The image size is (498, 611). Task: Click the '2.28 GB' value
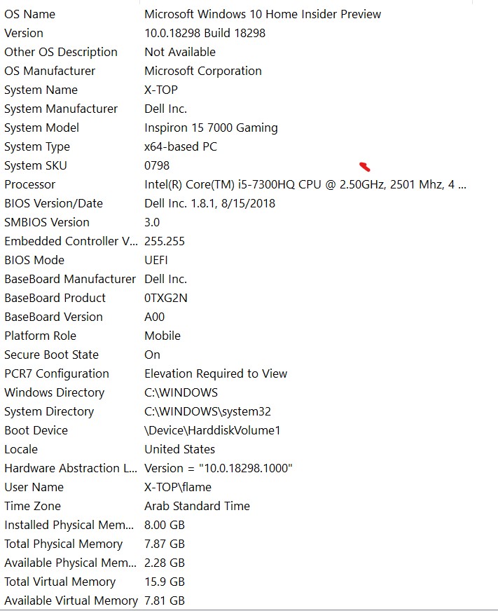pos(165,563)
